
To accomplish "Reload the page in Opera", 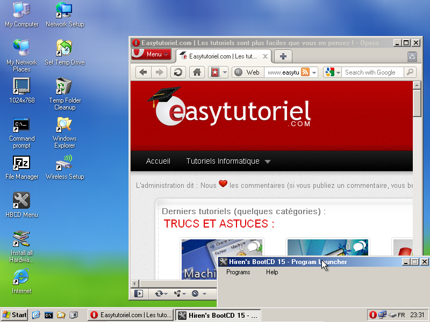I will (178, 72).
